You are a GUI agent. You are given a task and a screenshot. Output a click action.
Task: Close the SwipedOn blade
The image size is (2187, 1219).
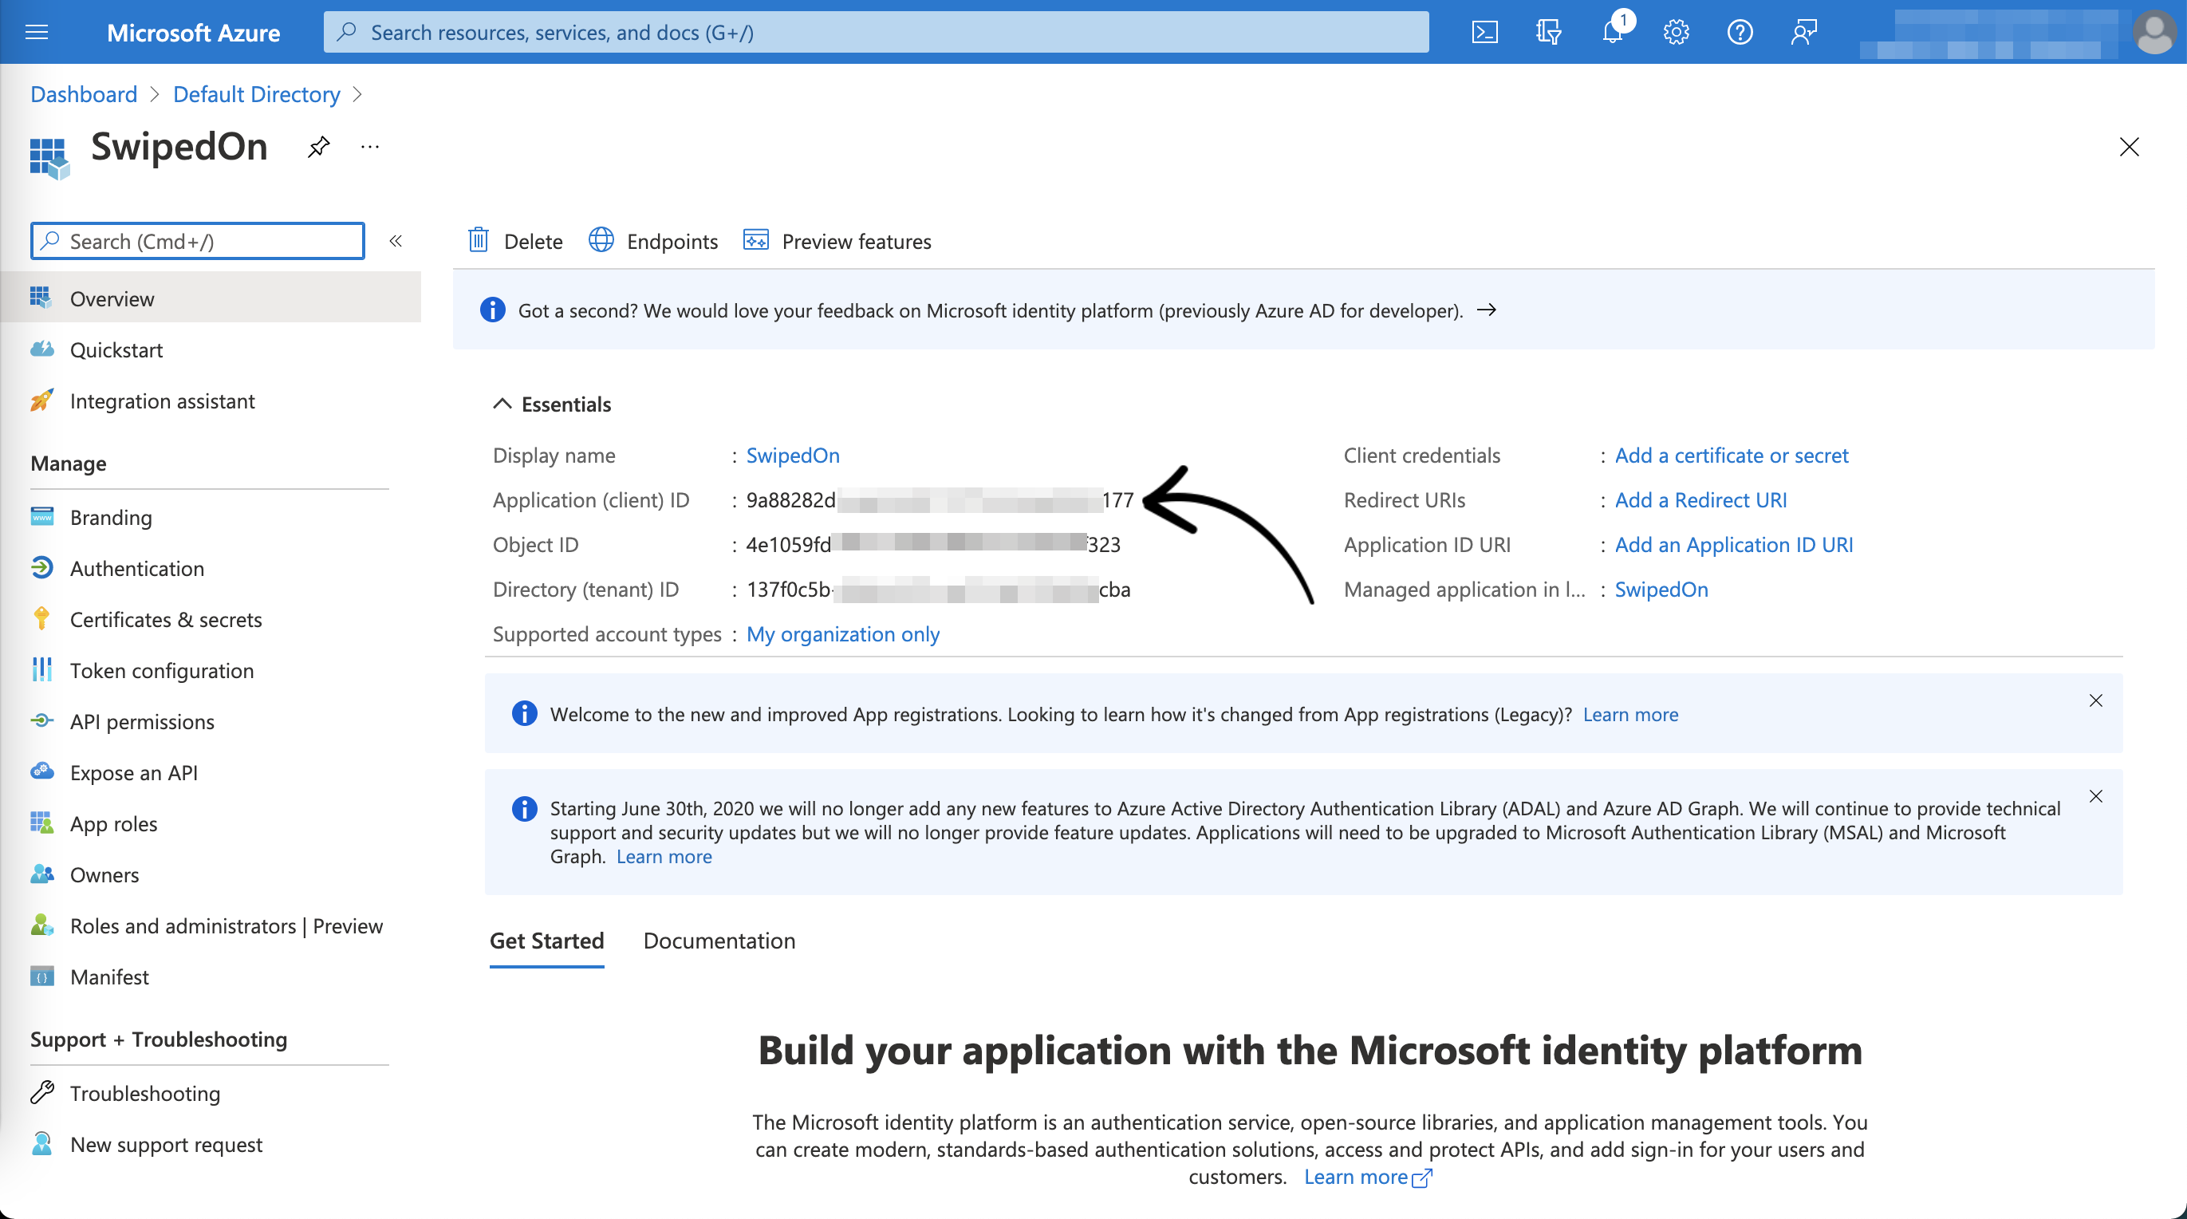pyautogui.click(x=2129, y=147)
